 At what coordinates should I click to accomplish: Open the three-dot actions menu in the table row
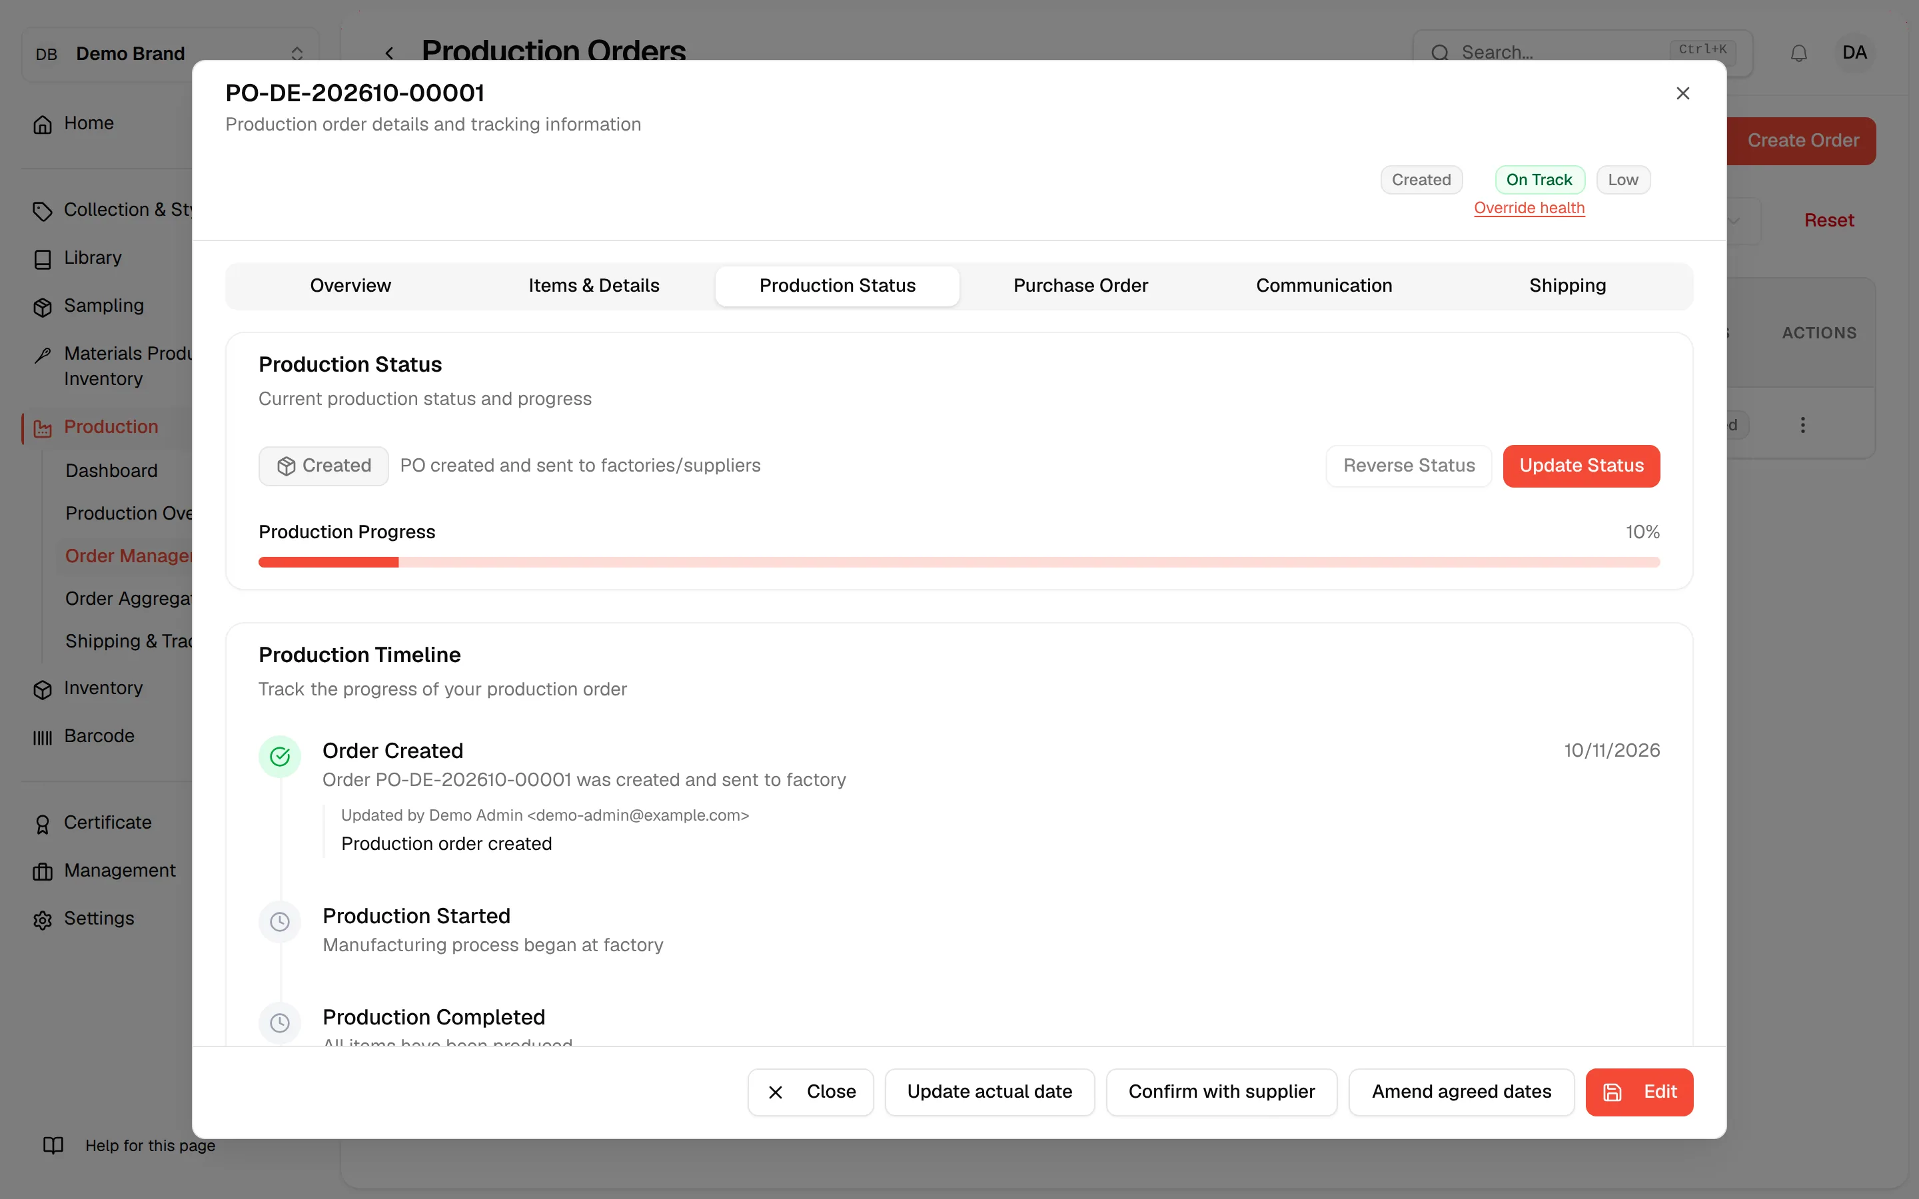point(1802,425)
